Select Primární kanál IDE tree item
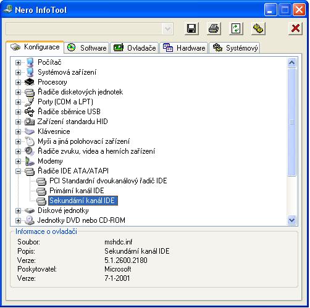Image resolution: width=310 pixels, height=308 pixels. pos(77,191)
